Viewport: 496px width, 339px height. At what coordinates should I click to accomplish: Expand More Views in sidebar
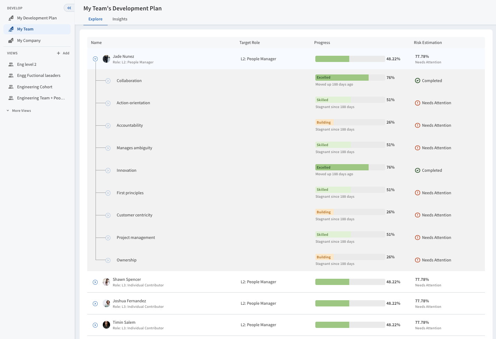[x=19, y=111]
